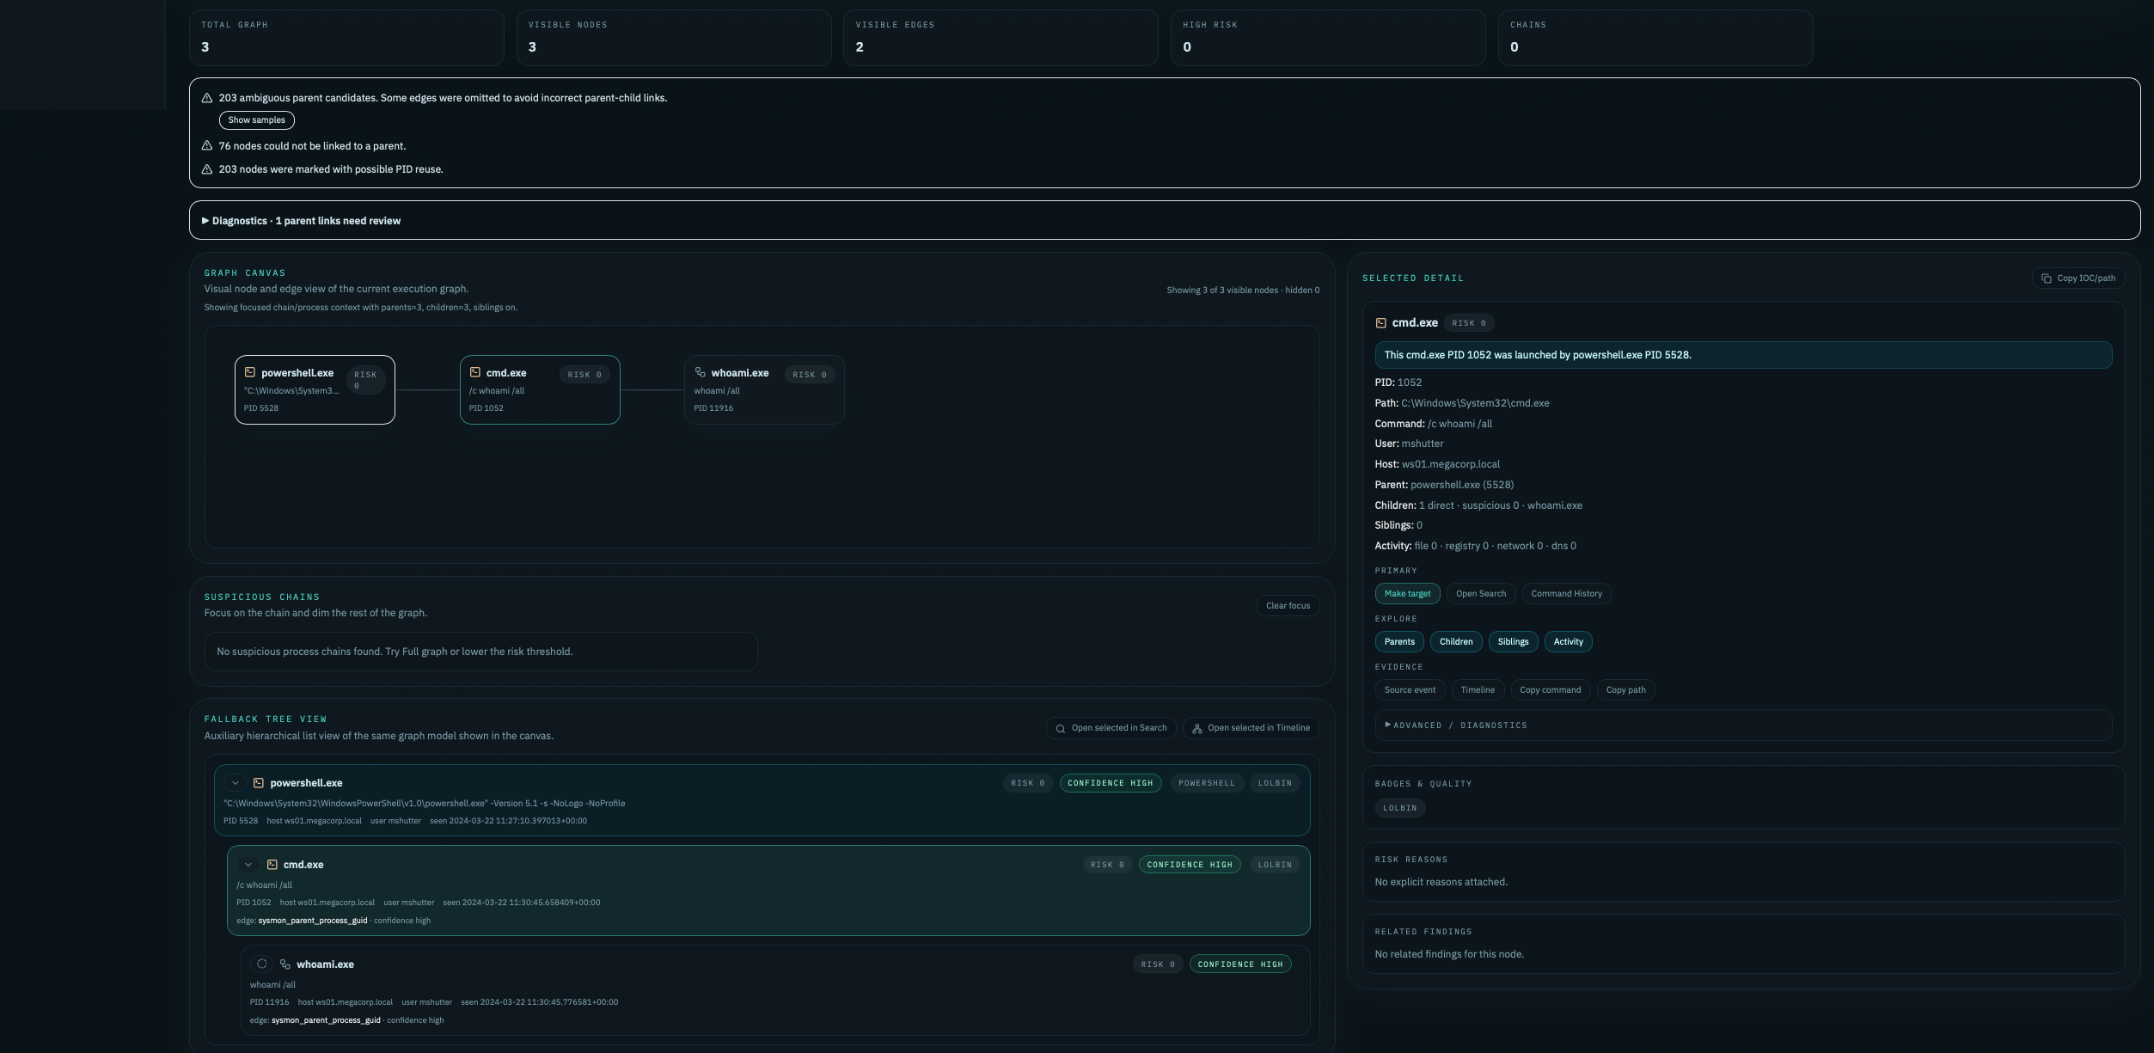Click LOLBIN tag on powershell.exe tree row
The height and width of the screenshot is (1053, 2154).
coord(1275,783)
